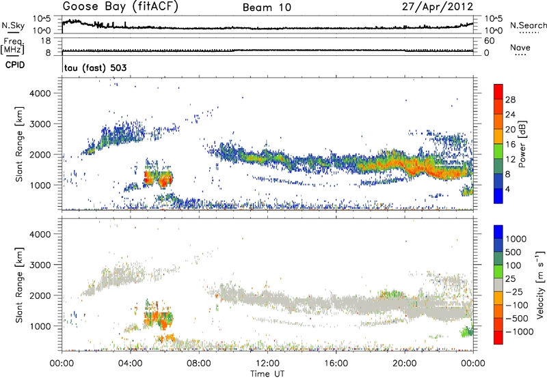This screenshot has height=378, width=547.
Task: Click the "18" tick on the frequency axis
Action: (46, 41)
